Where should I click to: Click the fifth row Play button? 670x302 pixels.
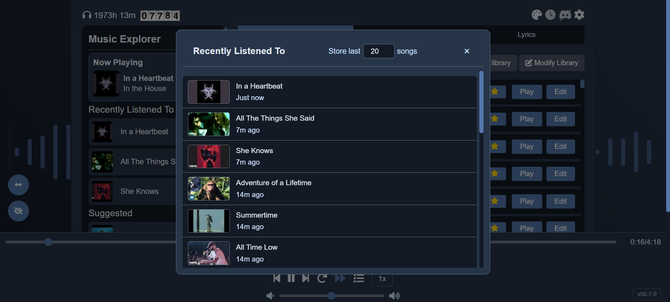click(527, 201)
